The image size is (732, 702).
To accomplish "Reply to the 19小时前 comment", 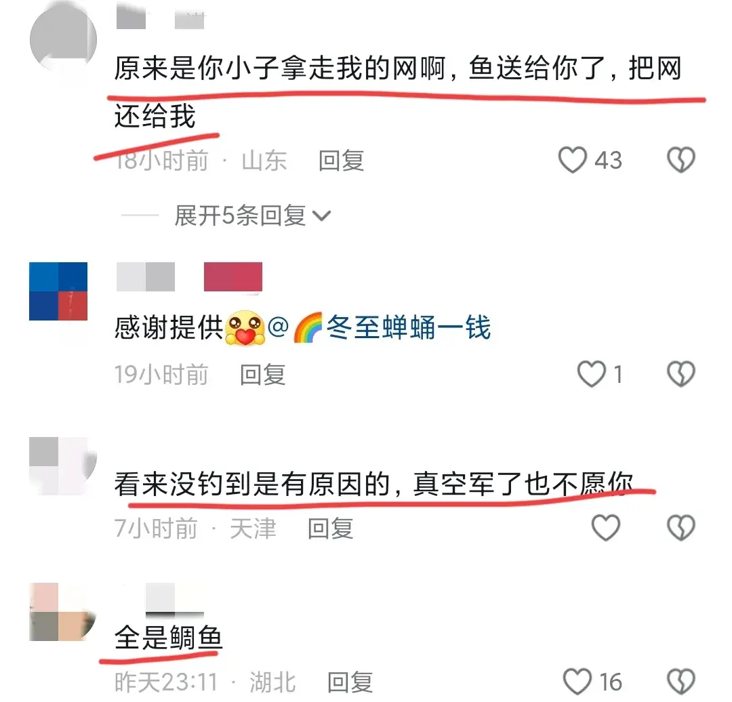I will click(262, 375).
